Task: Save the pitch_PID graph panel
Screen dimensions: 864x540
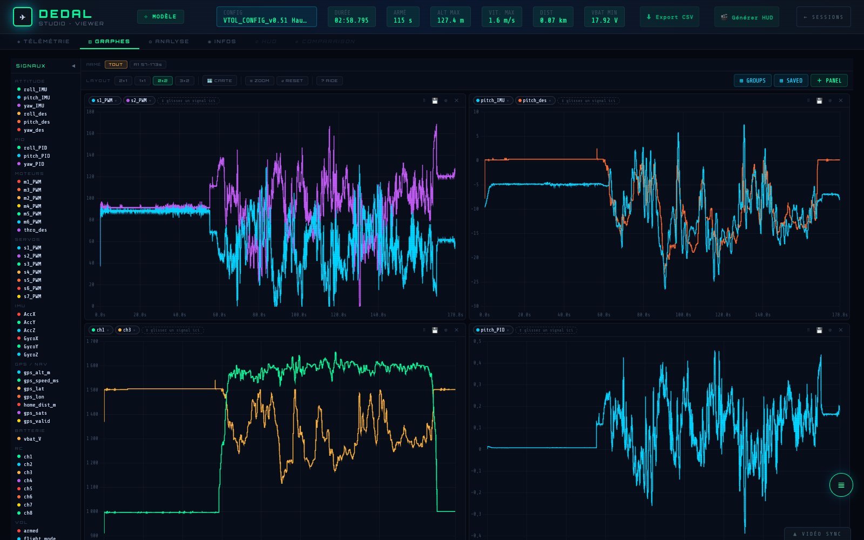Action: [x=819, y=330]
